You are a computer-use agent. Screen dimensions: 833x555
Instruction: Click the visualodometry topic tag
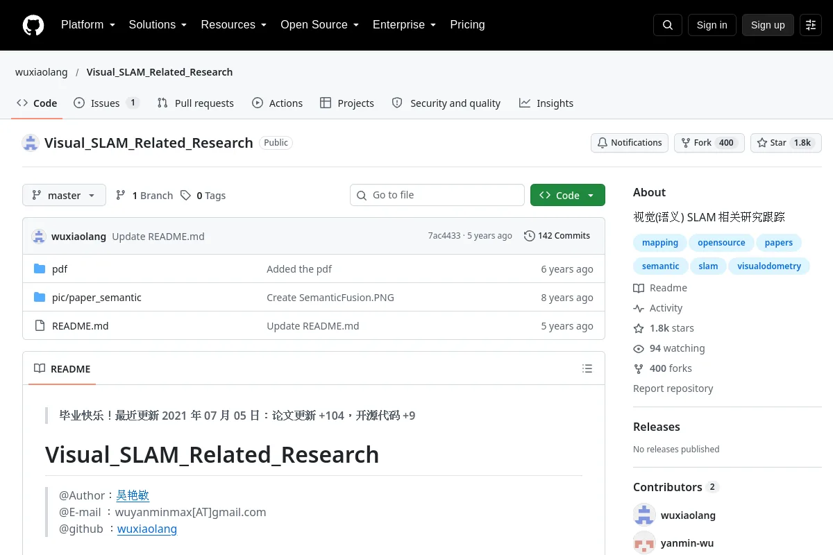(769, 266)
